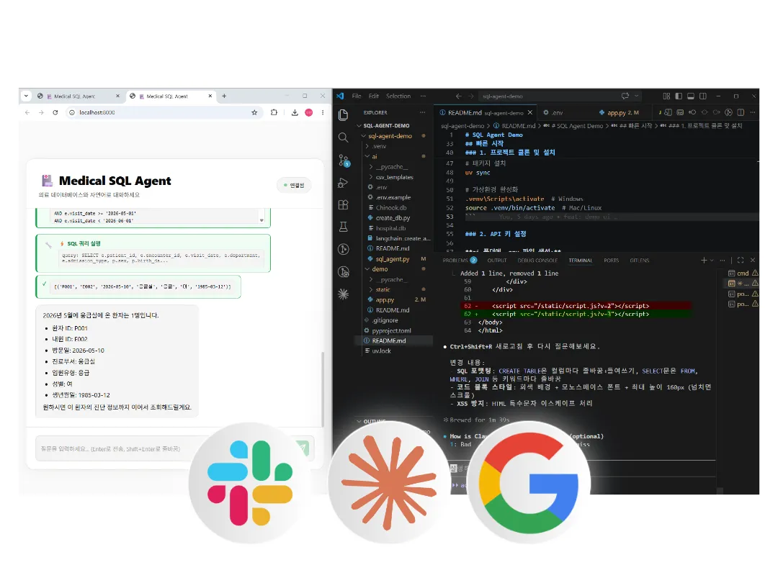The width and height of the screenshot is (778, 583).
Task: Open Chrome extensions puzzle icon
Action: pos(274,112)
